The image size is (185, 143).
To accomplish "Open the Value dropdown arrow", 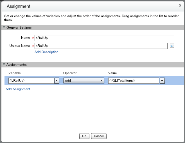I will [162, 81].
